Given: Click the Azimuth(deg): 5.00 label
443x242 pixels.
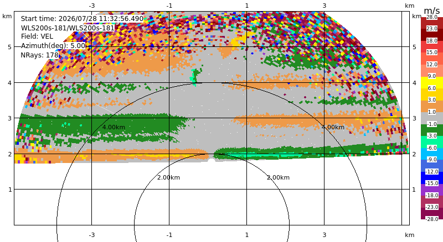Looking at the screenshot, I should pyautogui.click(x=53, y=46).
